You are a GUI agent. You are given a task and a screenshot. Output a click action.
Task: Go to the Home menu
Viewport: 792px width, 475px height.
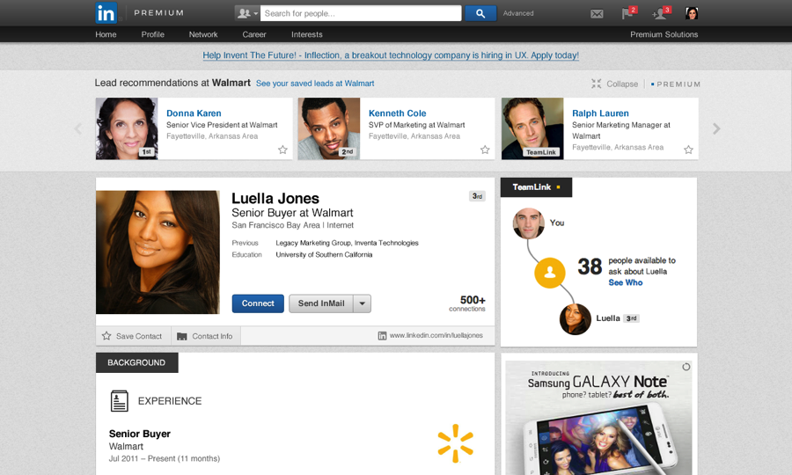click(x=106, y=34)
